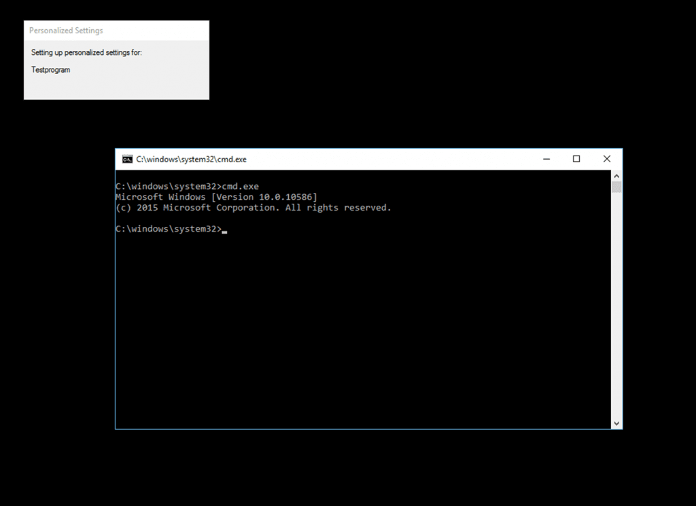Image resolution: width=696 pixels, height=506 pixels.
Task: Click the 'Setting up personalized settings for:' text
Action: point(86,52)
